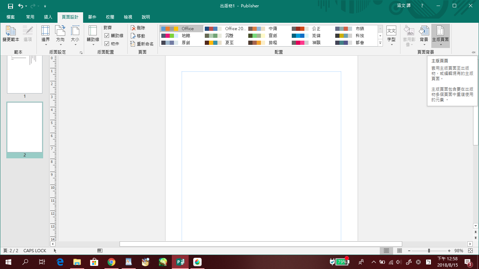Open the Quick Access Toolbar customize dropdown
Screen dimensions: 479x269
click(x=45, y=6)
